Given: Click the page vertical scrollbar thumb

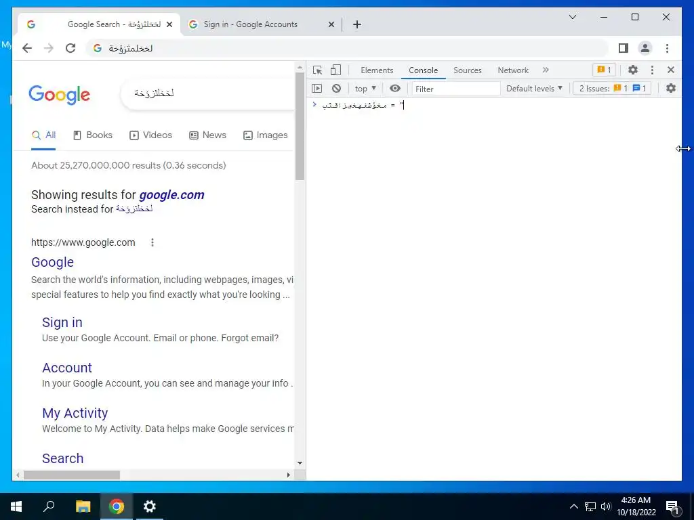Looking at the screenshot, I should [300, 127].
